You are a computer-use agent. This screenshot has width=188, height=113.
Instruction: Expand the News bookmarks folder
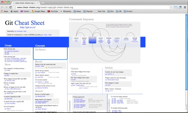(77, 11)
